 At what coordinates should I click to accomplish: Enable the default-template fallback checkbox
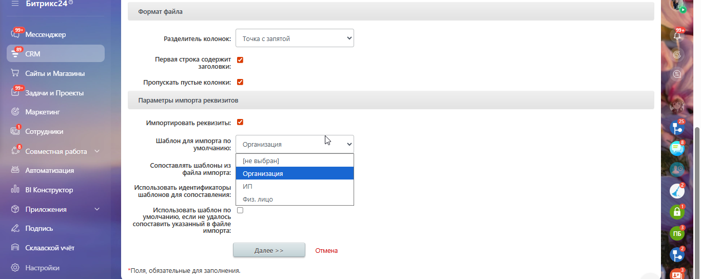click(x=240, y=210)
